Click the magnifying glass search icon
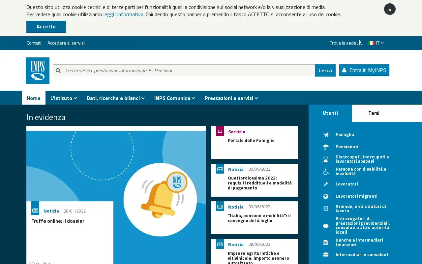 click(x=58, y=70)
